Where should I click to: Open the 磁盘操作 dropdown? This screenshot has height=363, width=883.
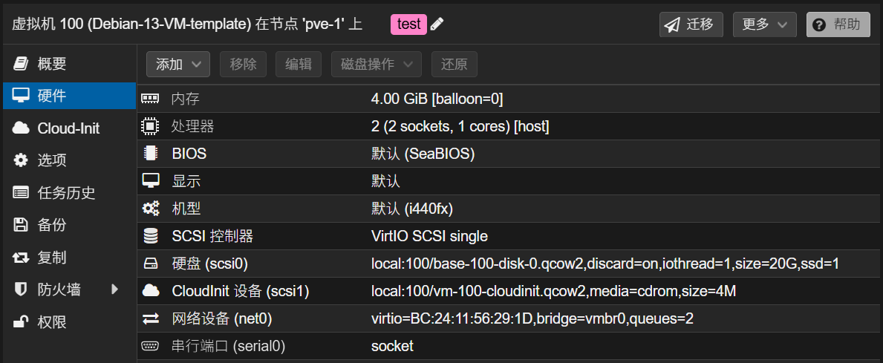(x=376, y=65)
